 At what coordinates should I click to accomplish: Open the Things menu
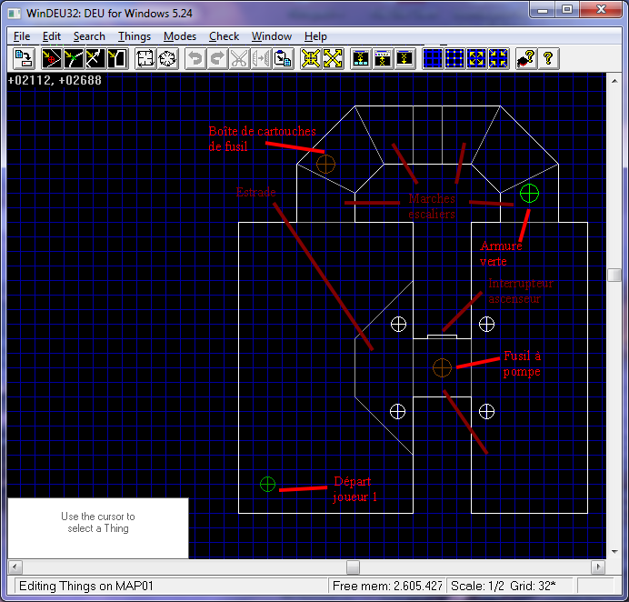click(134, 36)
